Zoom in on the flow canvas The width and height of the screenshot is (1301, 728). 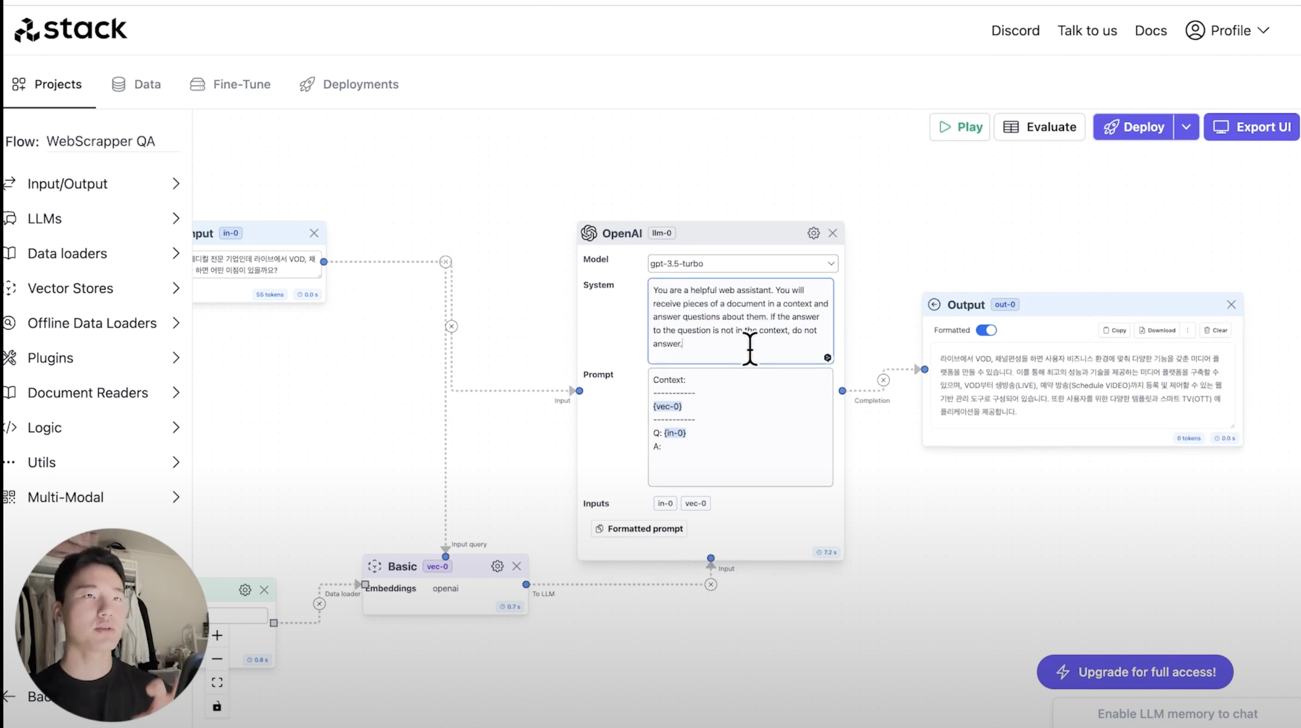click(217, 635)
